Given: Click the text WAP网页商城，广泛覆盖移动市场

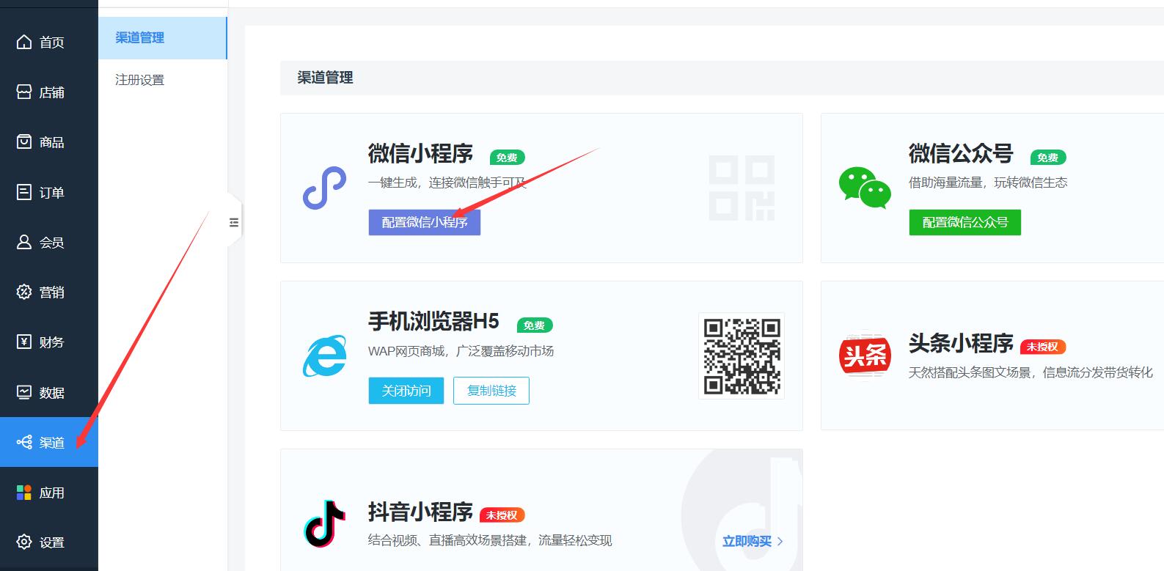Looking at the screenshot, I should pyautogui.click(x=461, y=351).
